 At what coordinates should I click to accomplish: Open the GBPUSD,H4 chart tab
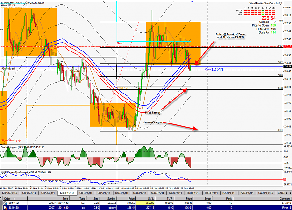(48, 193)
